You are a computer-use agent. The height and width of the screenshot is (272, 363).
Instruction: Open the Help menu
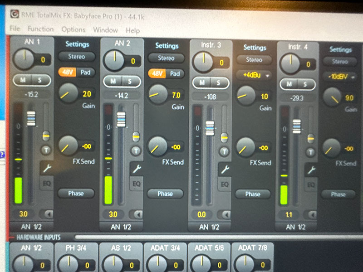[132, 30]
